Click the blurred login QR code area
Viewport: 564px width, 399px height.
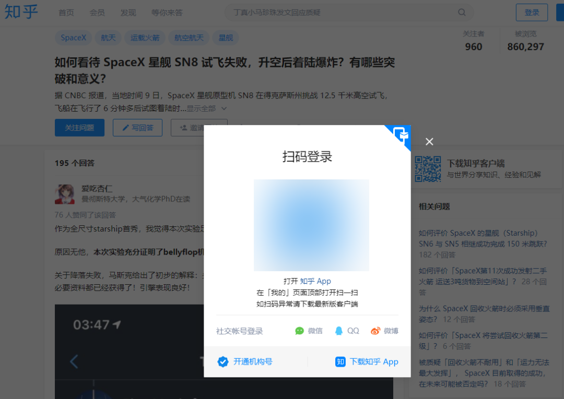(x=311, y=225)
